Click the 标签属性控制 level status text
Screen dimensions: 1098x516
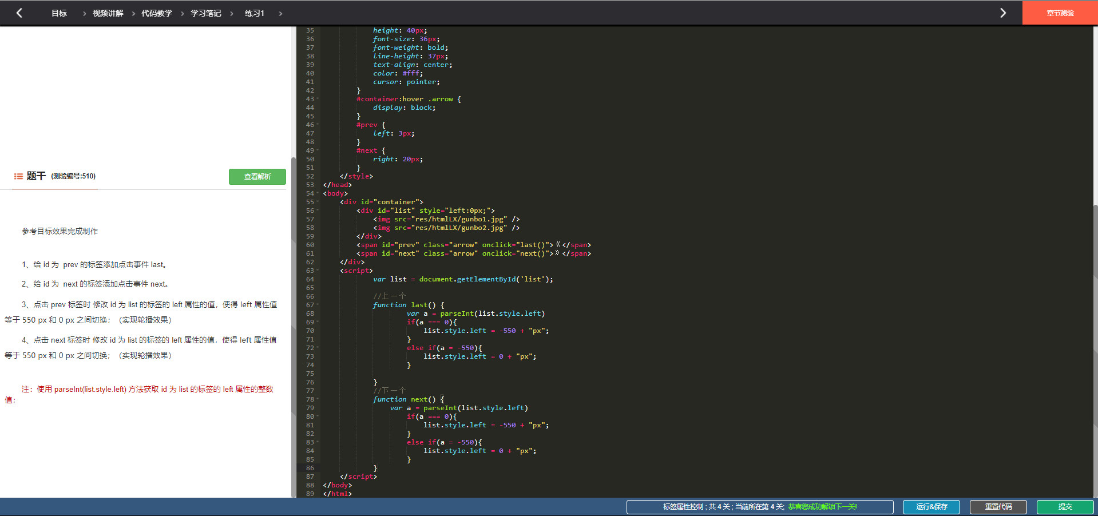723,507
